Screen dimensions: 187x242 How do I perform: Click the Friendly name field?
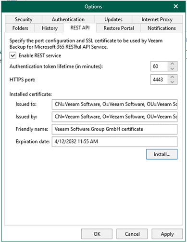tap(114, 129)
